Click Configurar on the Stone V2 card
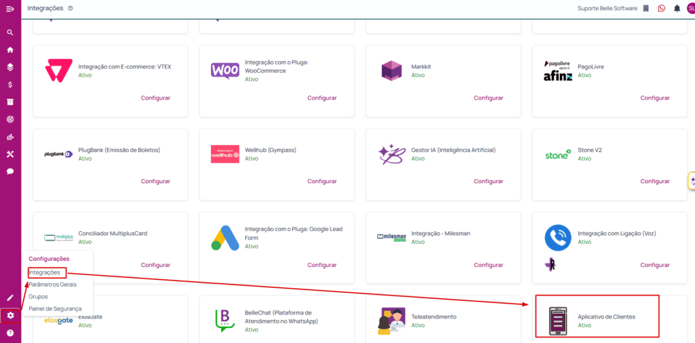Image resolution: width=695 pixels, height=343 pixels. (654, 181)
